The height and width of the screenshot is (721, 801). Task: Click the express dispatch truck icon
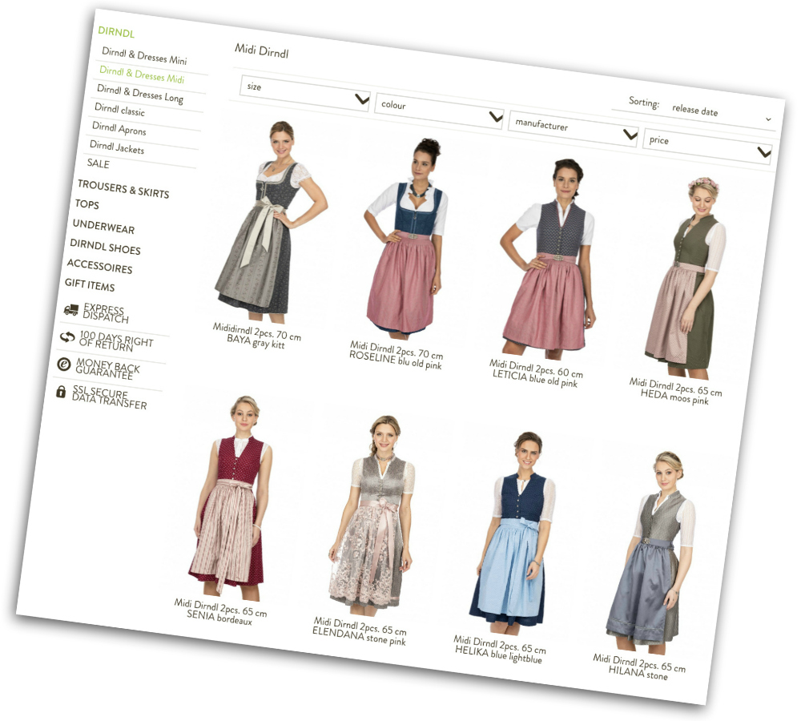pyautogui.click(x=71, y=309)
